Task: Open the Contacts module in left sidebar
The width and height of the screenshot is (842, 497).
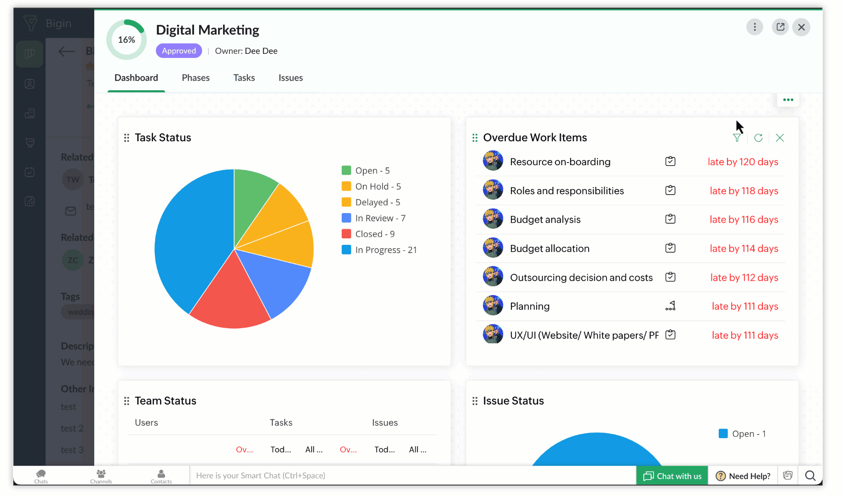Action: 29,84
